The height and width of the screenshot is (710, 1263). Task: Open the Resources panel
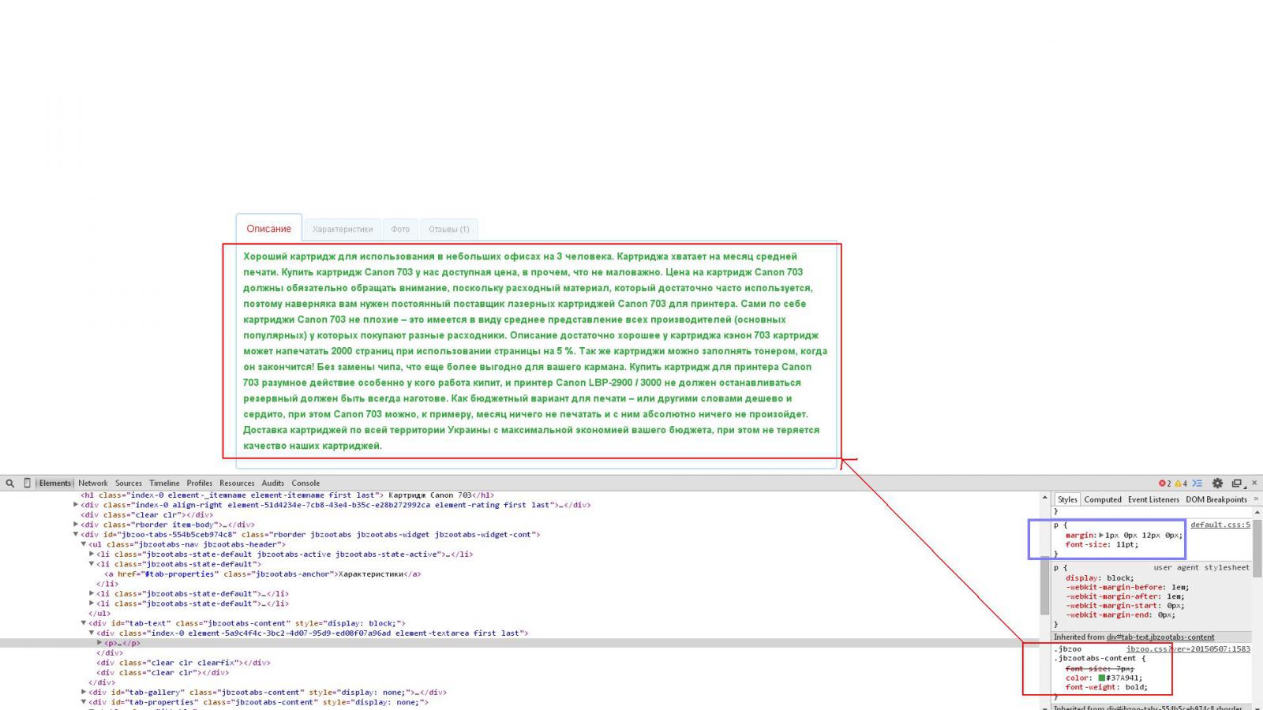(x=237, y=483)
